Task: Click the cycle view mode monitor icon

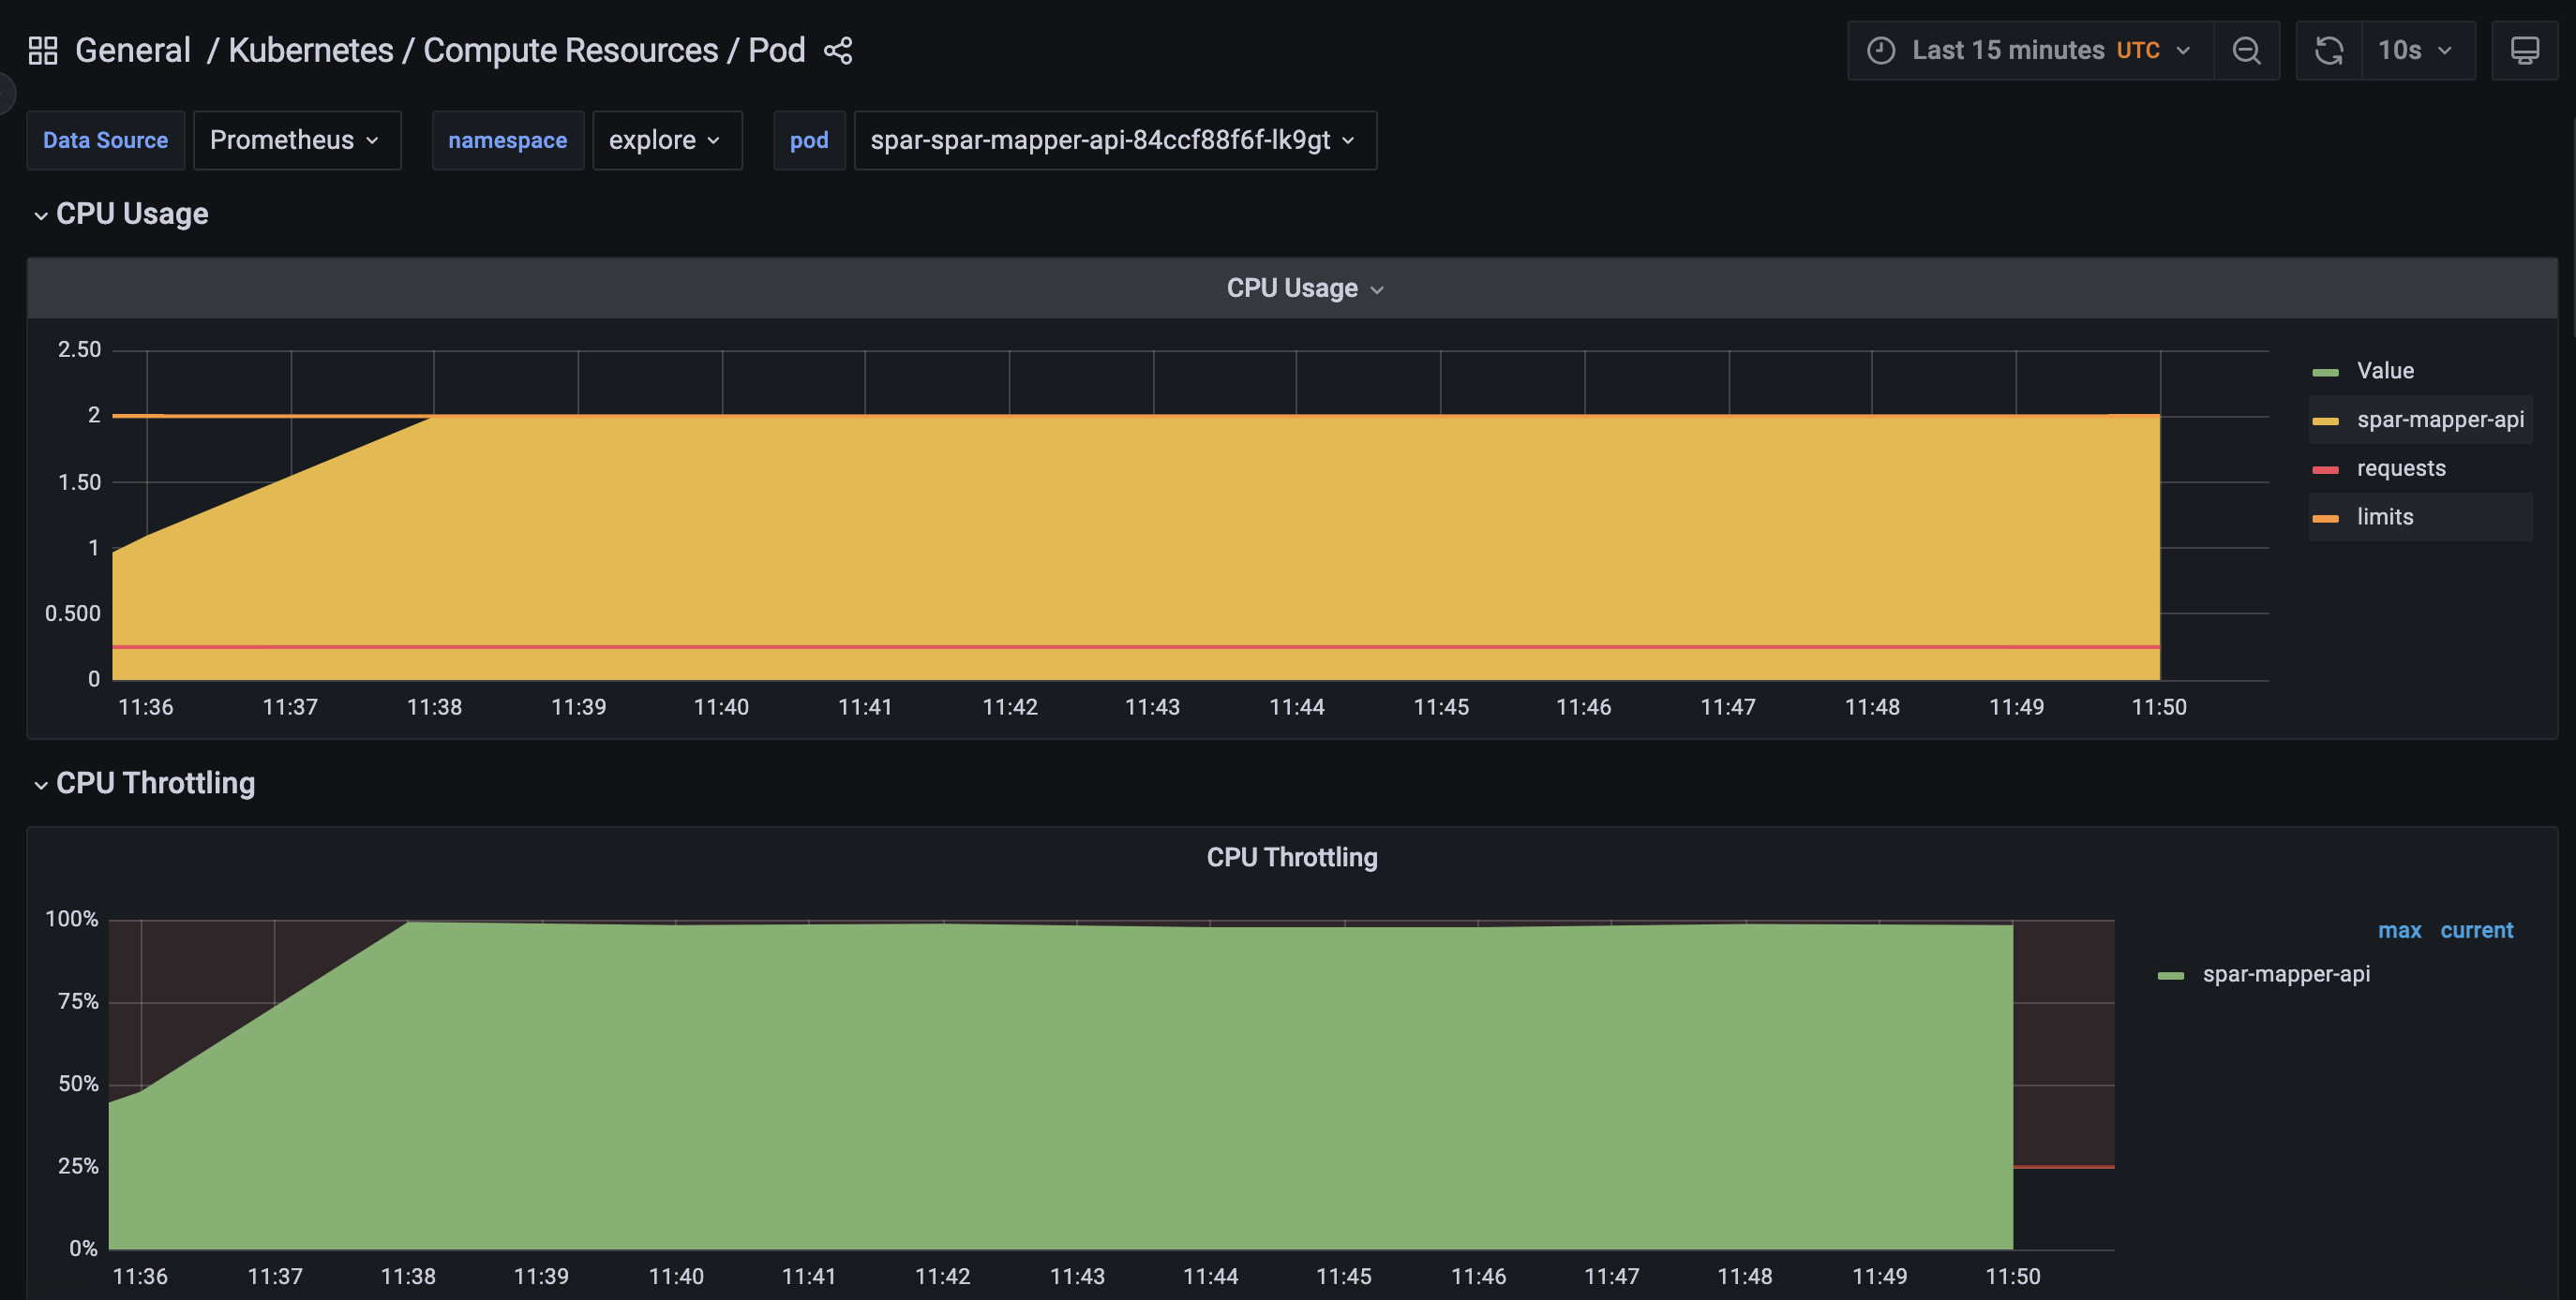Action: click(2524, 50)
